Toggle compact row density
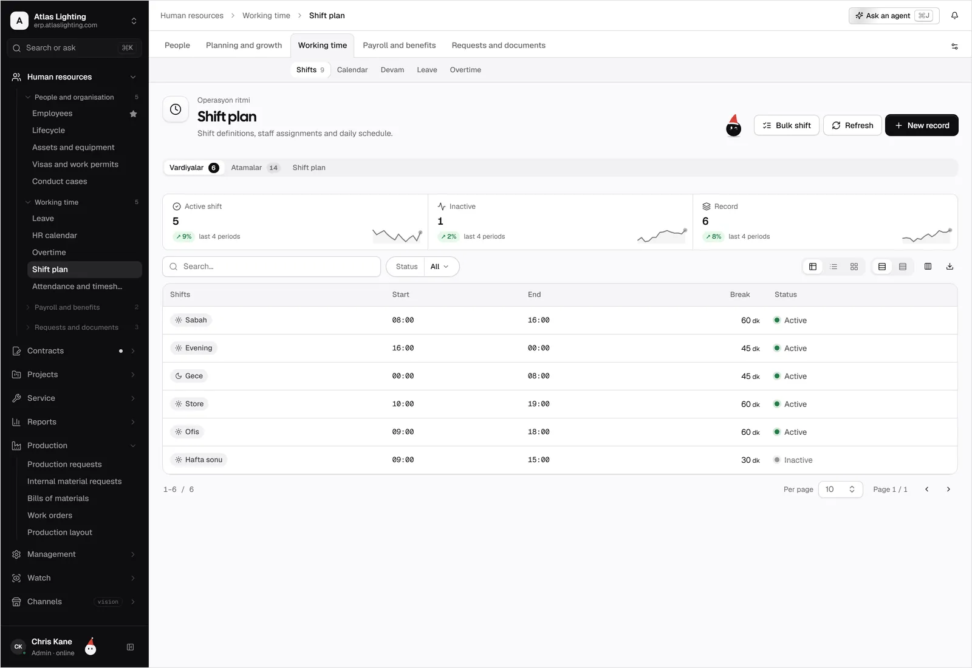This screenshot has width=972, height=668. (x=903, y=267)
